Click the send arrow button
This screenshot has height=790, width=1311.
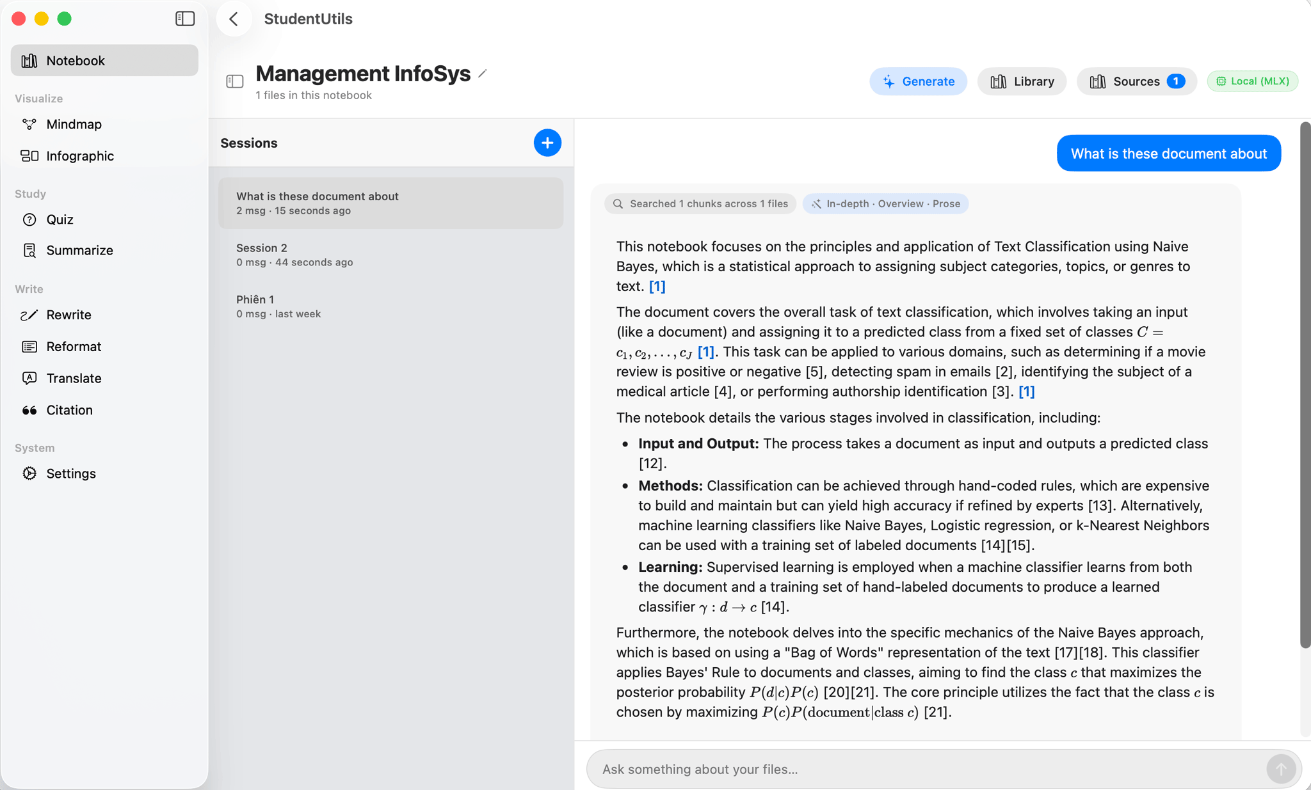[x=1281, y=769]
